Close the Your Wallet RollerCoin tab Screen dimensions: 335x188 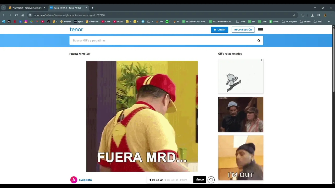pos(44,8)
